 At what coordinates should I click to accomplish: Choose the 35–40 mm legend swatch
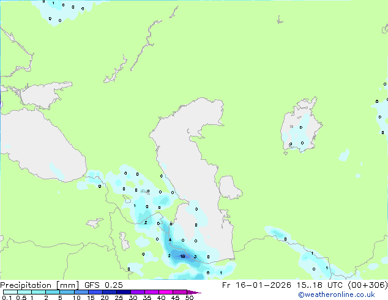pos(152,292)
